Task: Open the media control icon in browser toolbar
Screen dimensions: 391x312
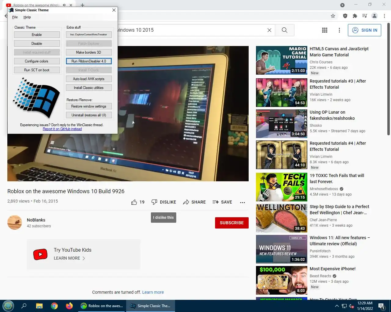Action: [364, 16]
